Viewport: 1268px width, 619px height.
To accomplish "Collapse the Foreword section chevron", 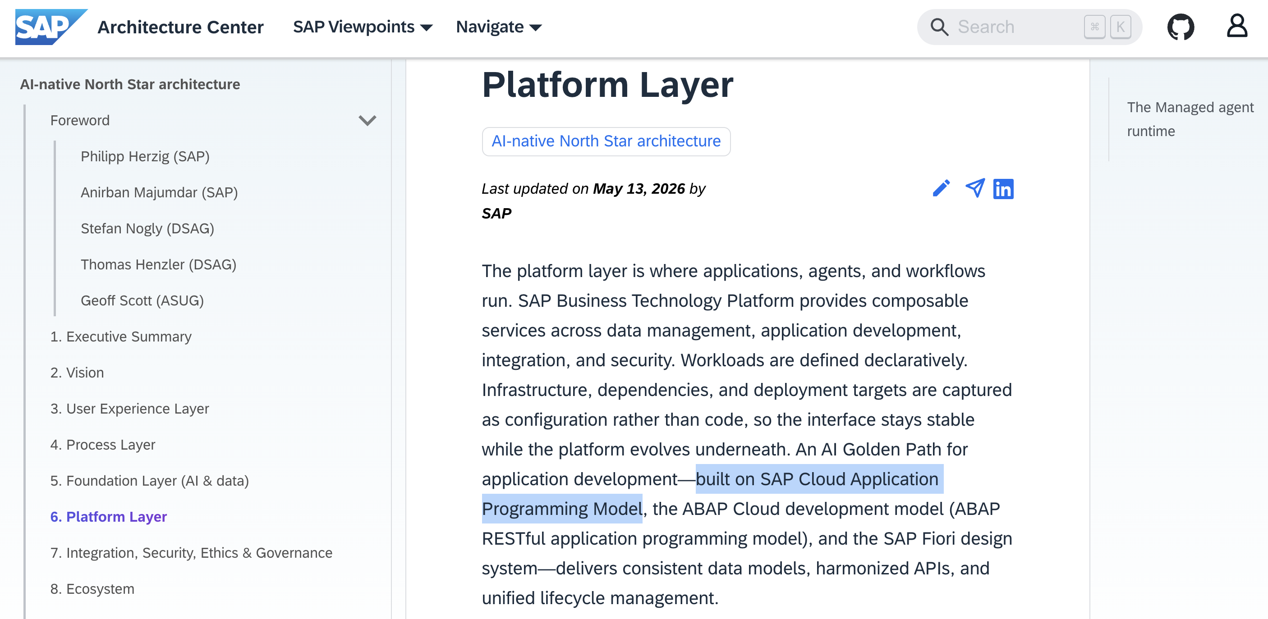I will (x=367, y=120).
